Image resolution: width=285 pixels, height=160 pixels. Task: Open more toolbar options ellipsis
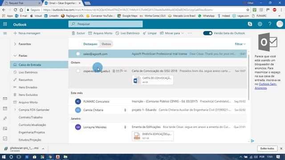(x=190, y=33)
